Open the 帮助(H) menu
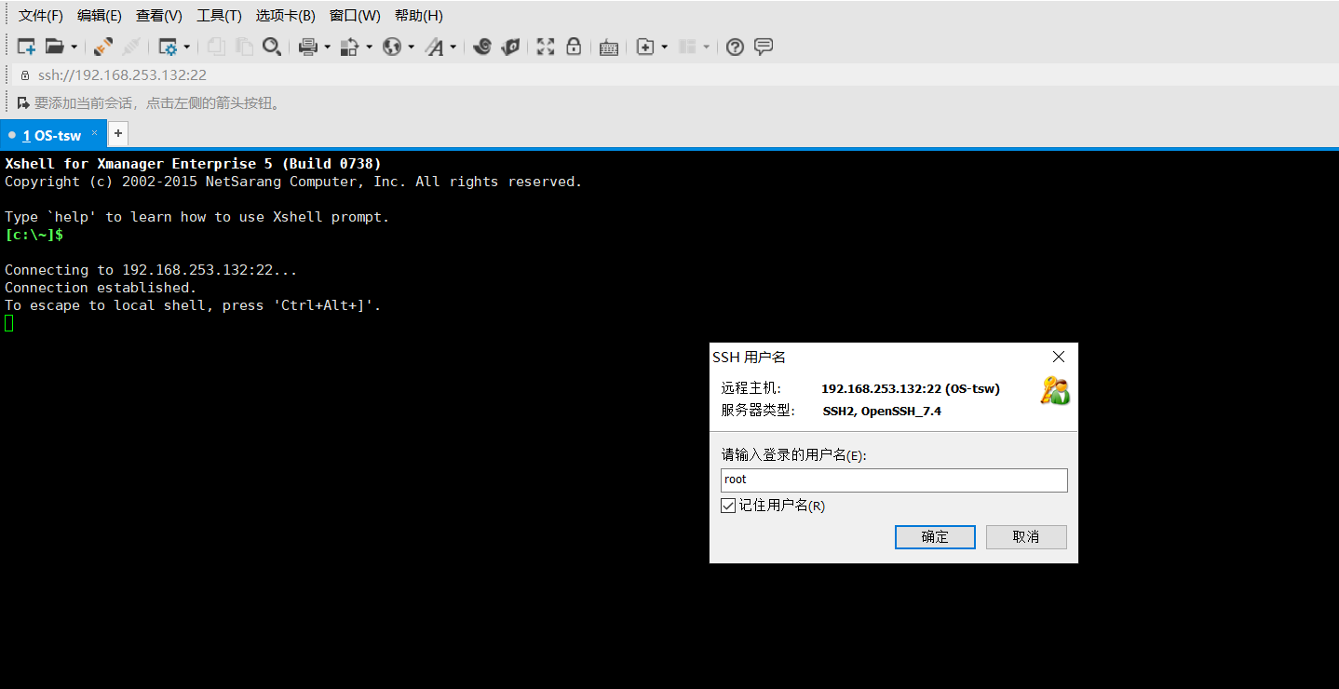 pos(419,16)
